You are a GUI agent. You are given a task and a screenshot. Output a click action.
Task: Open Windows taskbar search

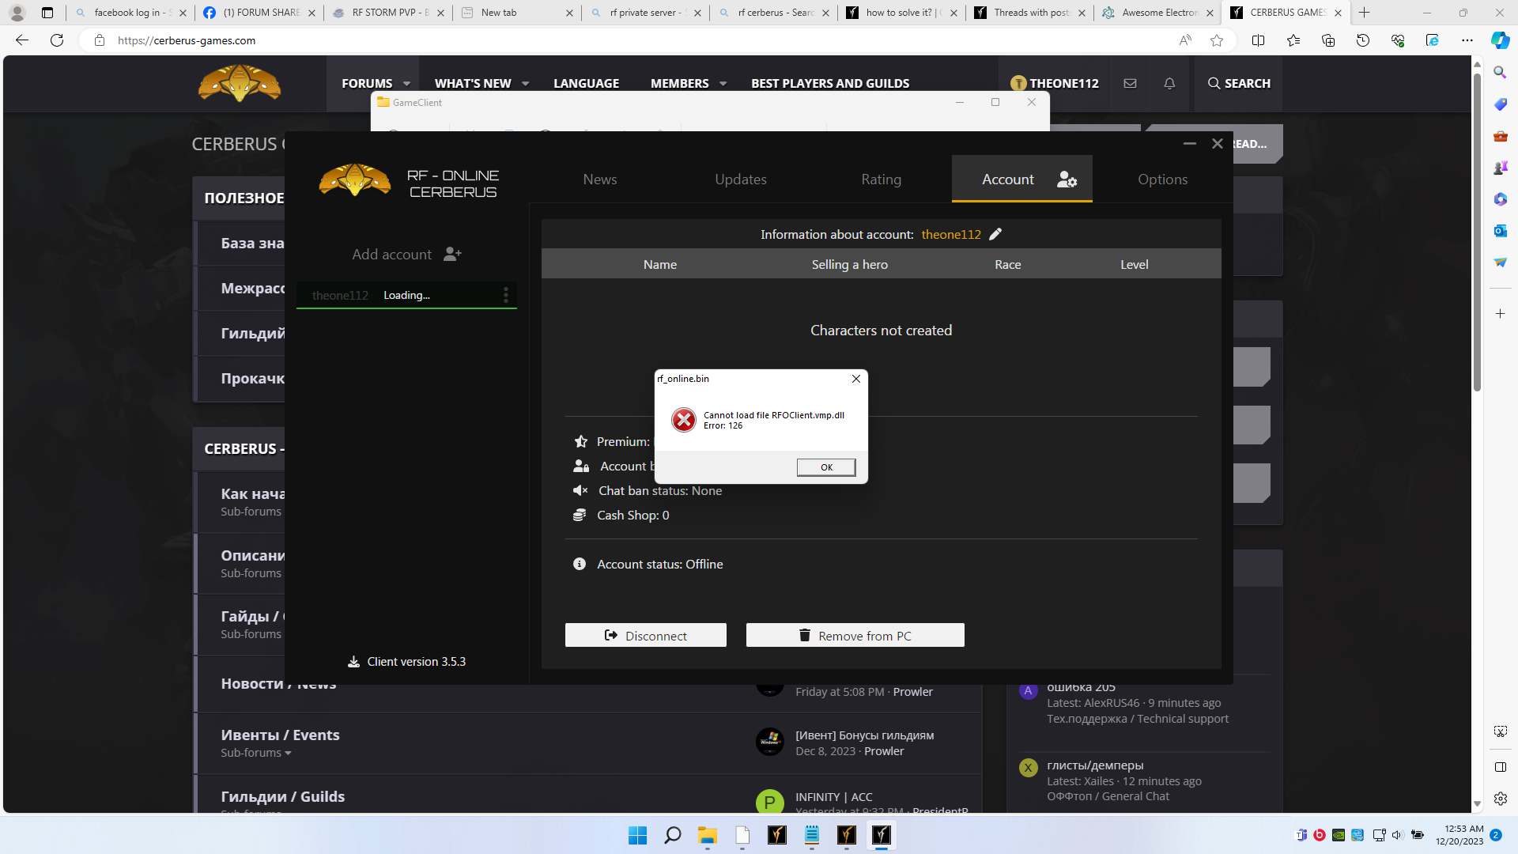[672, 835]
